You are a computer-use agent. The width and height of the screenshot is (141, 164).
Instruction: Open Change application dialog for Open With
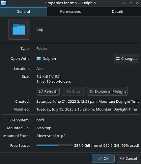127,58
